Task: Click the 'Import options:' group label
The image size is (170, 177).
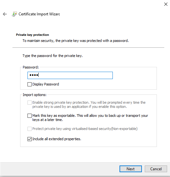Action: tap(35, 95)
